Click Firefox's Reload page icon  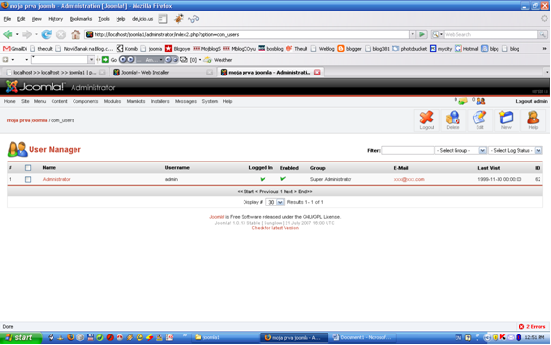(x=47, y=34)
